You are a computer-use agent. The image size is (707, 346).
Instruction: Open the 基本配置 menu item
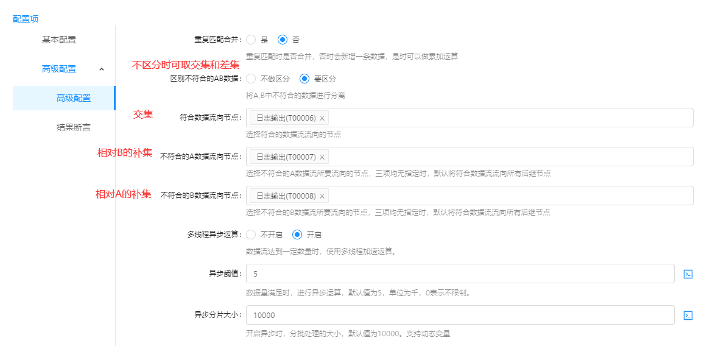click(59, 40)
